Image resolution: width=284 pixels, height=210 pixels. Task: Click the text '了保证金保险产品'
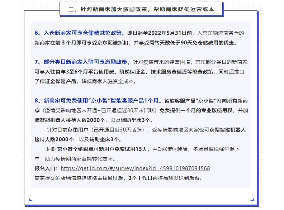click(x=55, y=81)
